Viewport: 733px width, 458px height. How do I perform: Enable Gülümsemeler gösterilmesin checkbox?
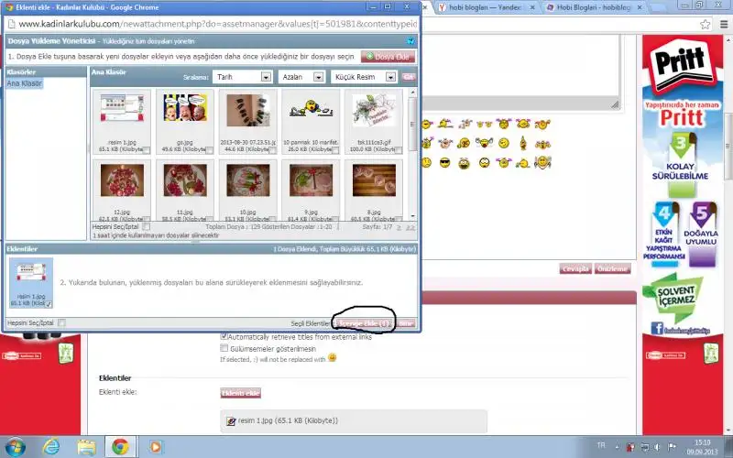click(x=224, y=348)
